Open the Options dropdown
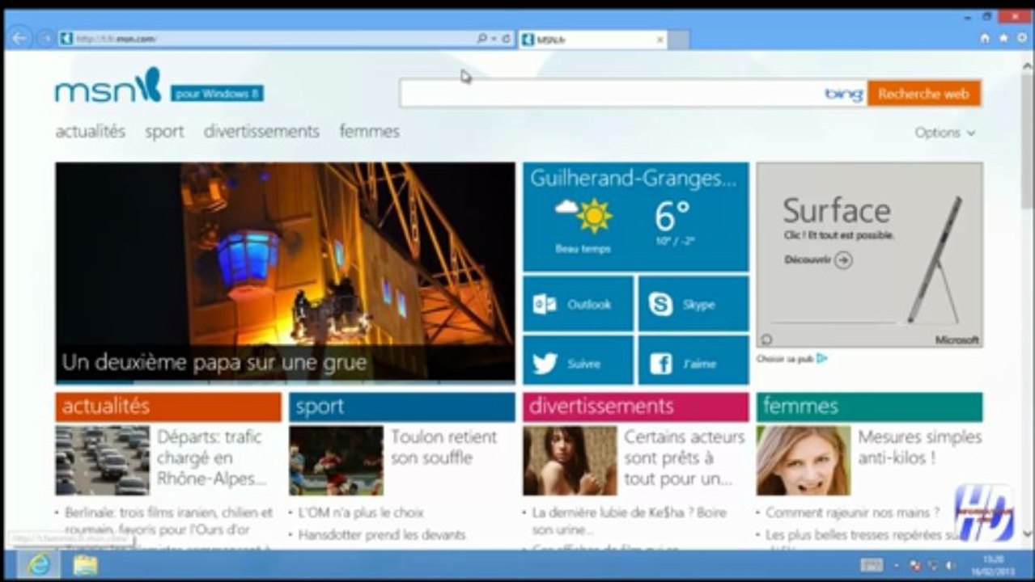The width and height of the screenshot is (1035, 582). (944, 133)
